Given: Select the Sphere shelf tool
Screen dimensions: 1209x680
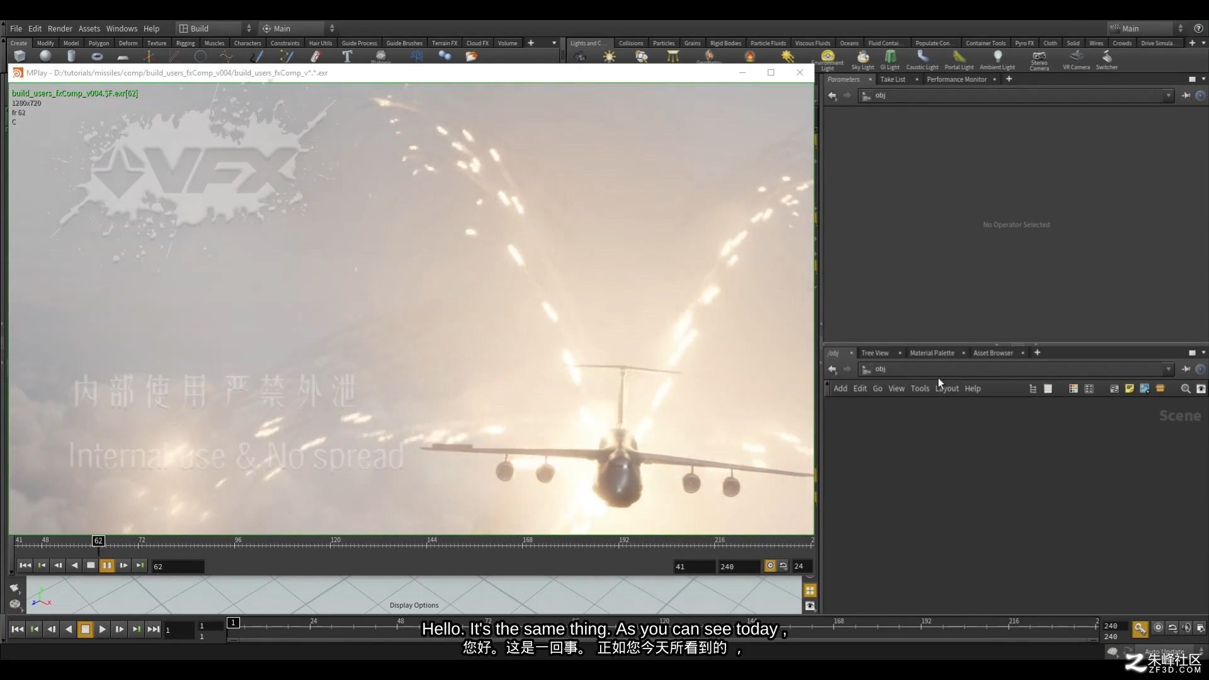Looking at the screenshot, I should (45, 56).
